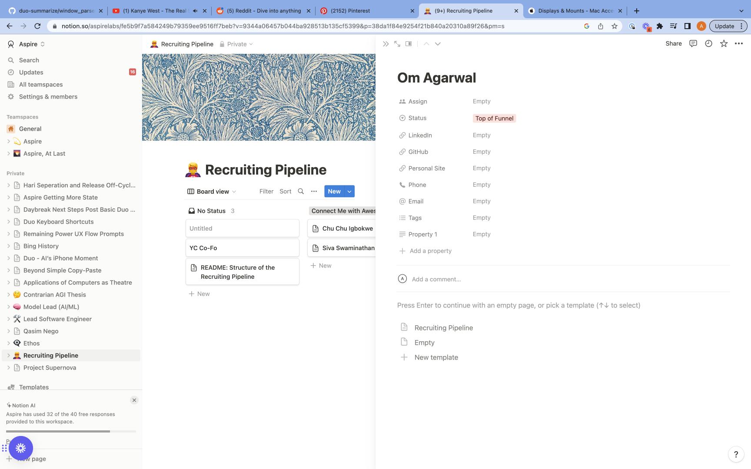
Task: Click Top of Funnel status tag
Action: (x=494, y=118)
